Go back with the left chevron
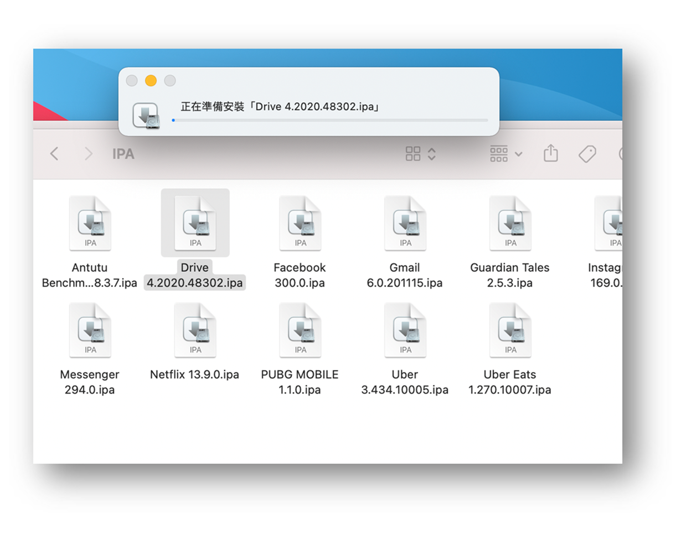This screenshot has width=691, height=534. click(x=54, y=154)
